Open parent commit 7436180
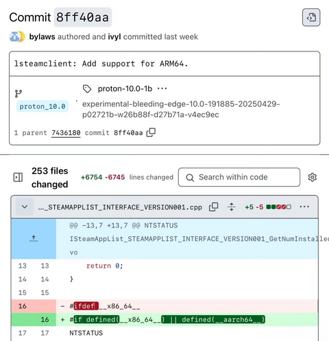 click(66, 133)
